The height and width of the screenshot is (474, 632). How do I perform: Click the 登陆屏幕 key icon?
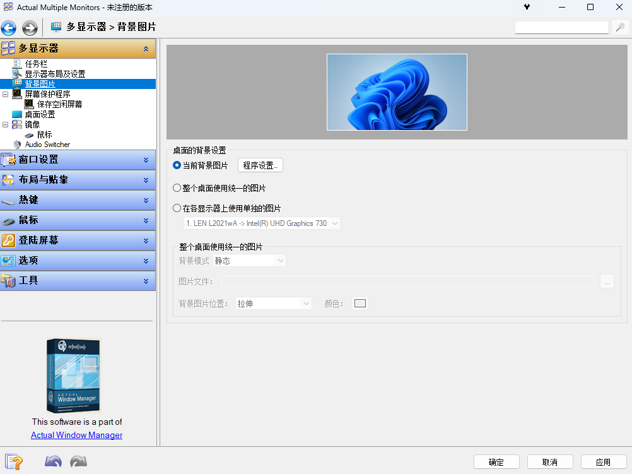point(8,240)
